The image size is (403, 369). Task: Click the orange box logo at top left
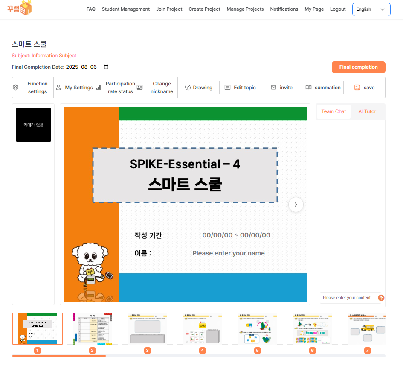coord(20,8)
